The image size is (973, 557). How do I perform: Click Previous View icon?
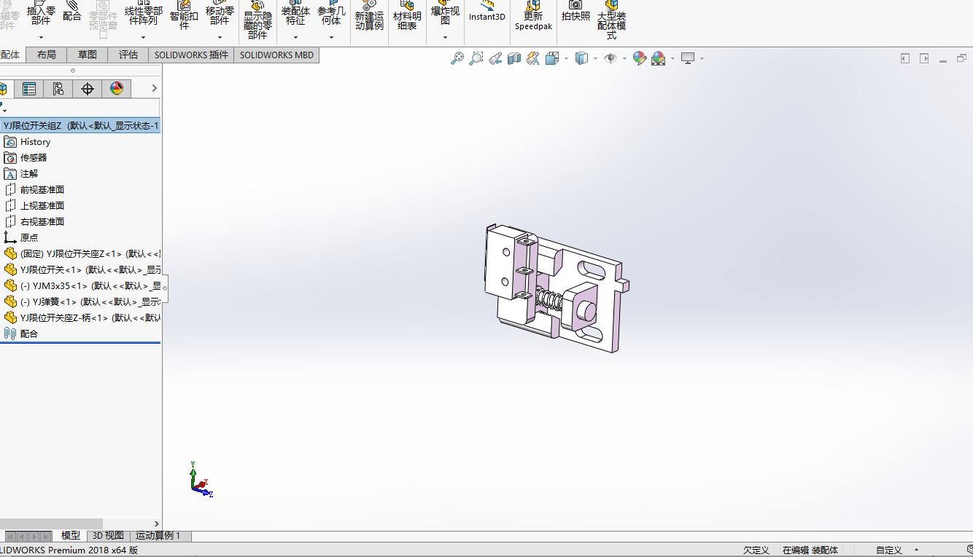click(x=495, y=58)
